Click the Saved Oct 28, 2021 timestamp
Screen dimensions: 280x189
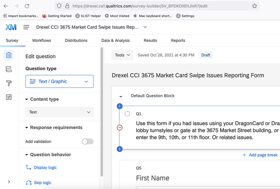point(166,55)
